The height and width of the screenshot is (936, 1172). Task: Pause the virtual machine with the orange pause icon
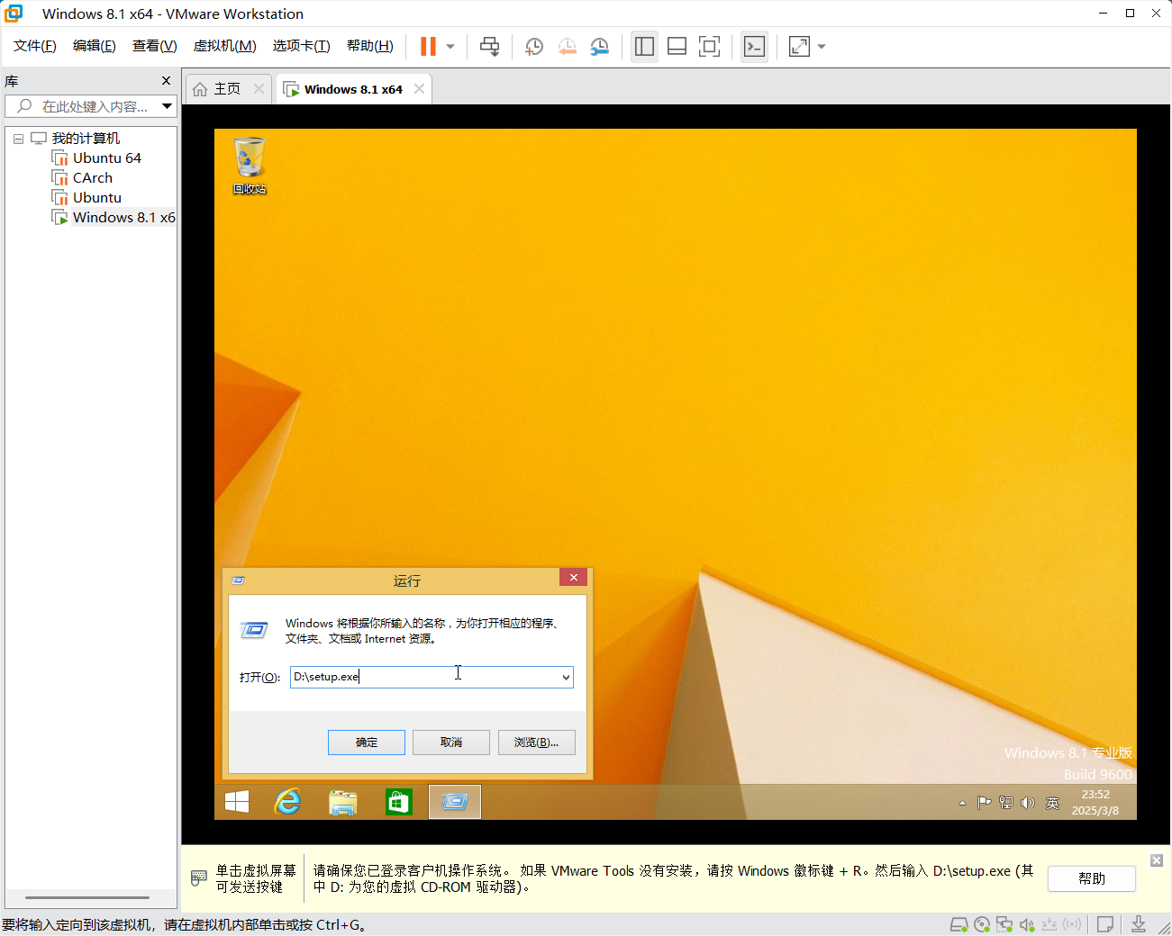(x=429, y=46)
